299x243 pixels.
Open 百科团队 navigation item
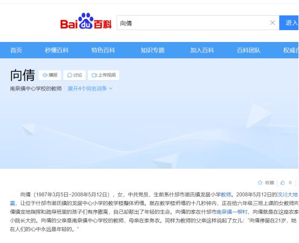pyautogui.click(x=249, y=50)
